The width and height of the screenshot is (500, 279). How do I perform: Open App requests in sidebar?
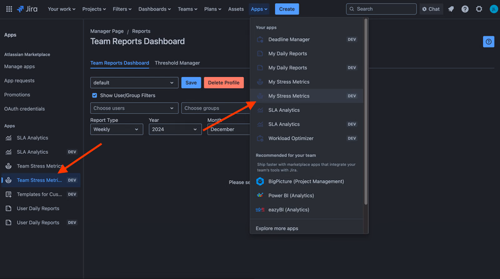[x=19, y=81]
